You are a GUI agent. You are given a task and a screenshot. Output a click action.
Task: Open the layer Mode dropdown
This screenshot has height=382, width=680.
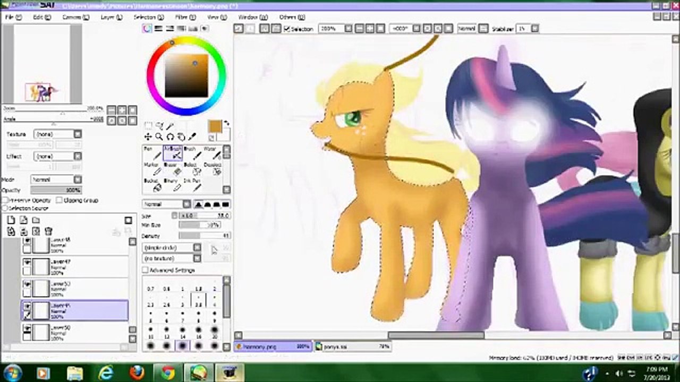(x=56, y=180)
